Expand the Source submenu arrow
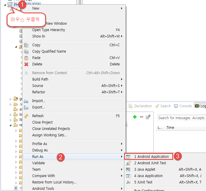Screen dimensions: 206x191 [x=122, y=86]
